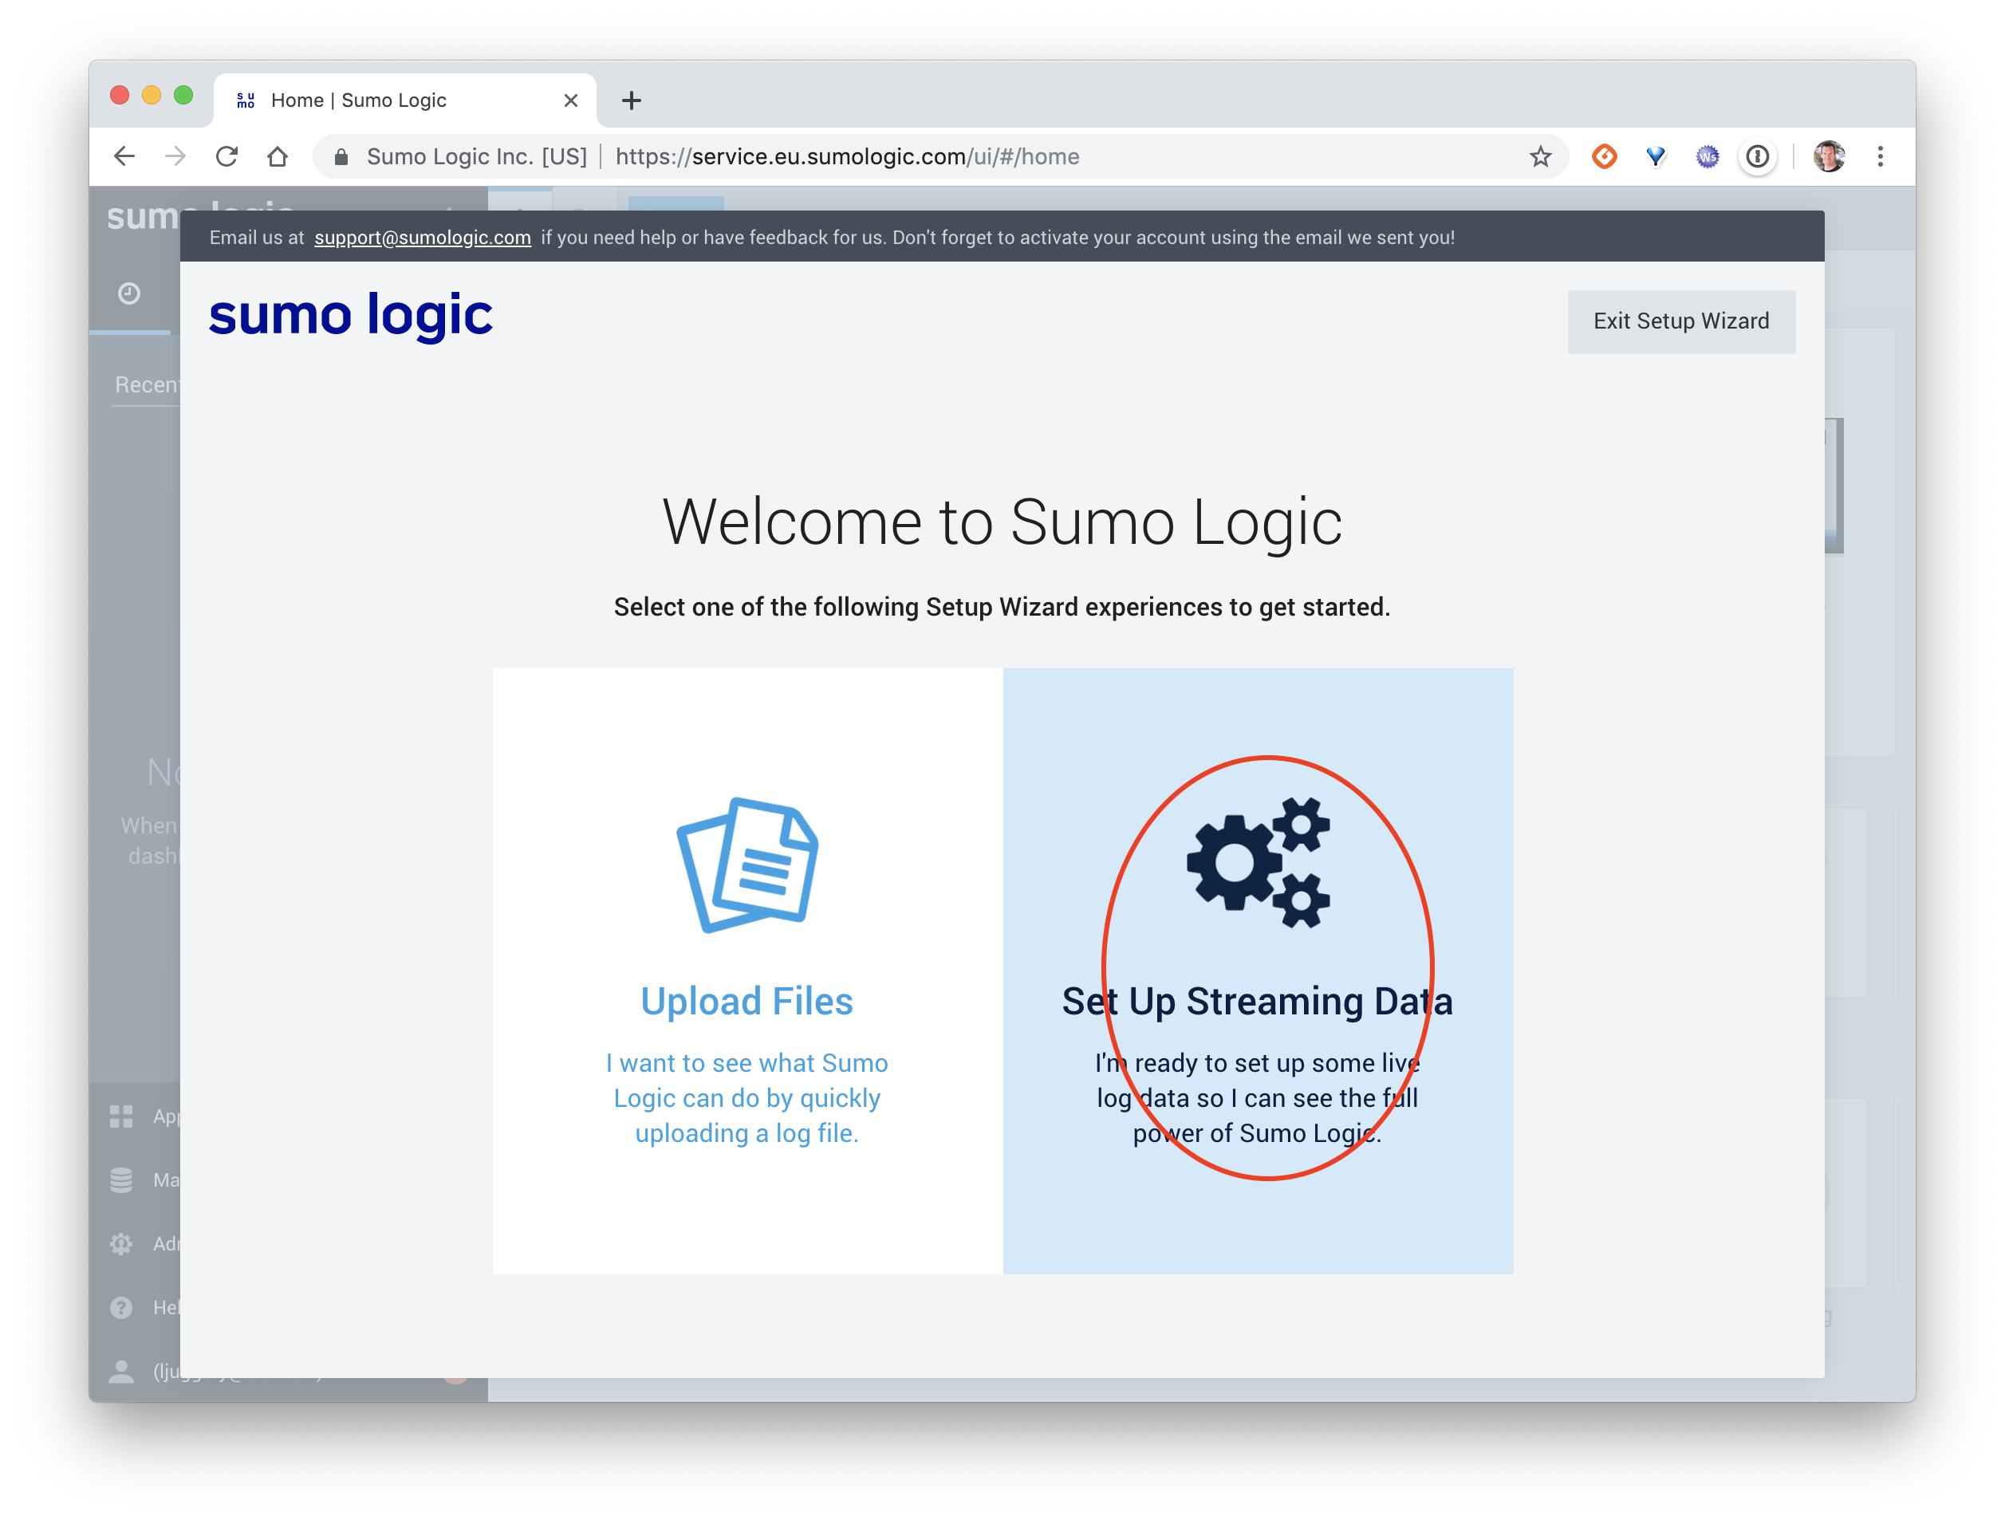
Task: Click the streaming data description text
Action: (x=1257, y=1097)
